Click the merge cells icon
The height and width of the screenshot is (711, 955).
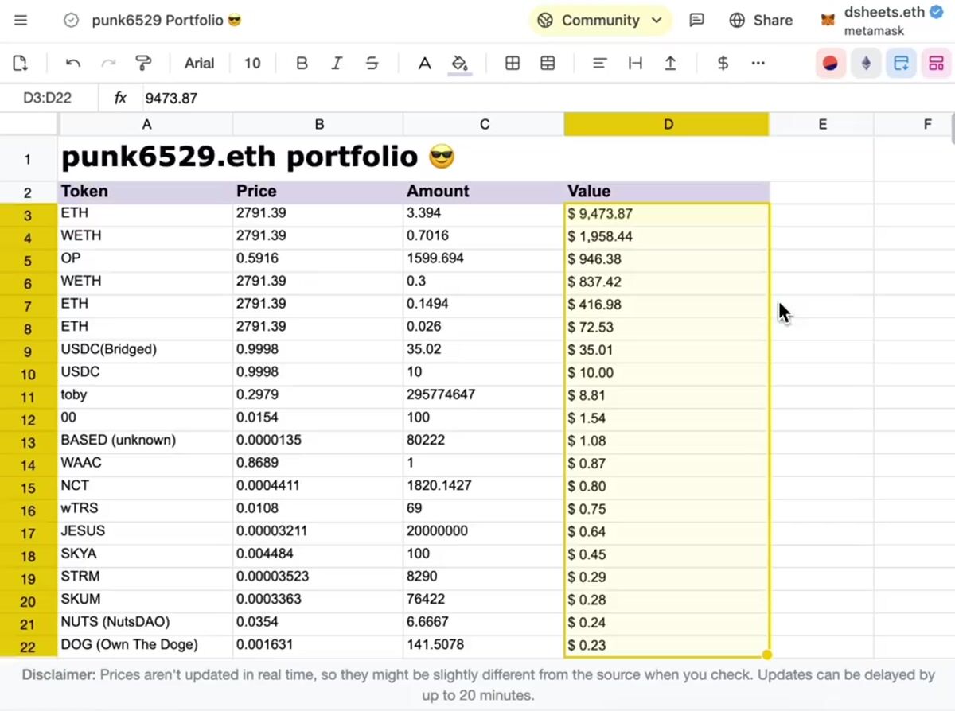[548, 64]
